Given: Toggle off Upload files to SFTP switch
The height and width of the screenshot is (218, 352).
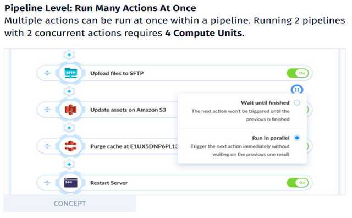Looking at the screenshot, I should click(298, 73).
